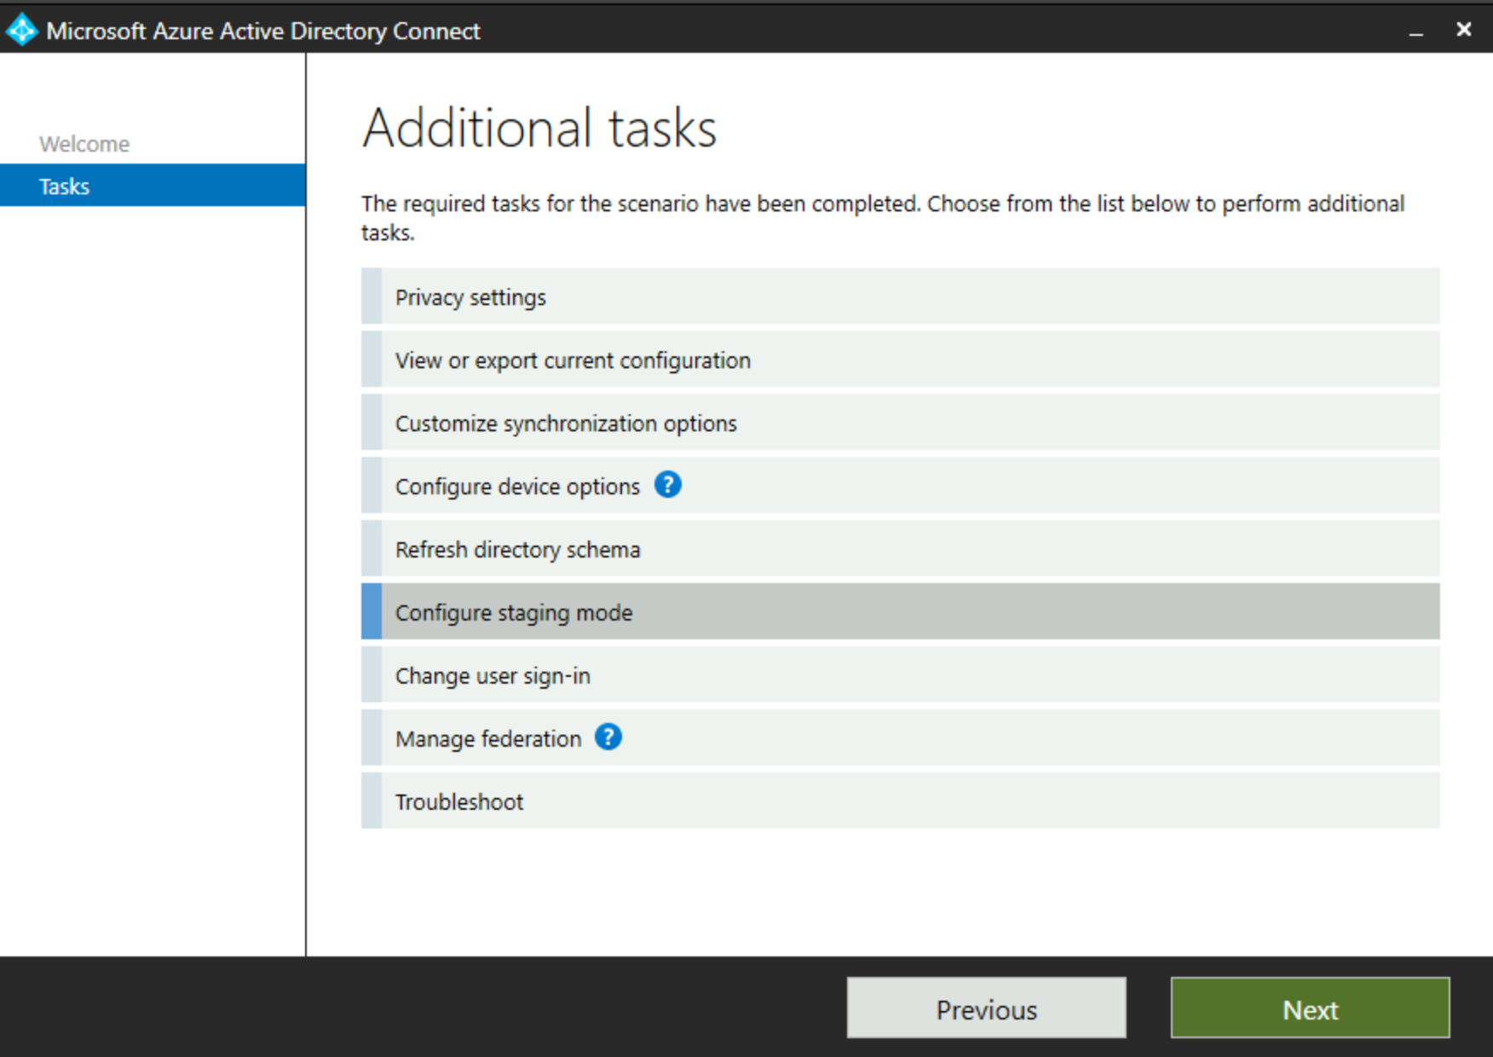The height and width of the screenshot is (1057, 1493).
Task: Click the green Next button
Action: pos(1310,1008)
